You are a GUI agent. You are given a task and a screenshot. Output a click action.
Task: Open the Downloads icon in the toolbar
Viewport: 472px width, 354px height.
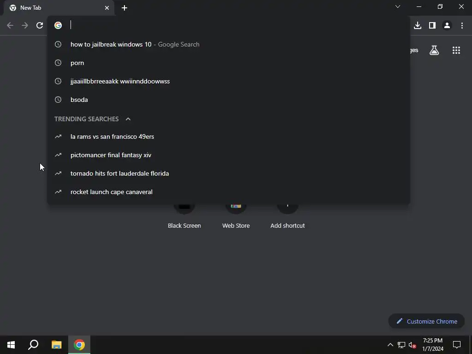coord(418,25)
